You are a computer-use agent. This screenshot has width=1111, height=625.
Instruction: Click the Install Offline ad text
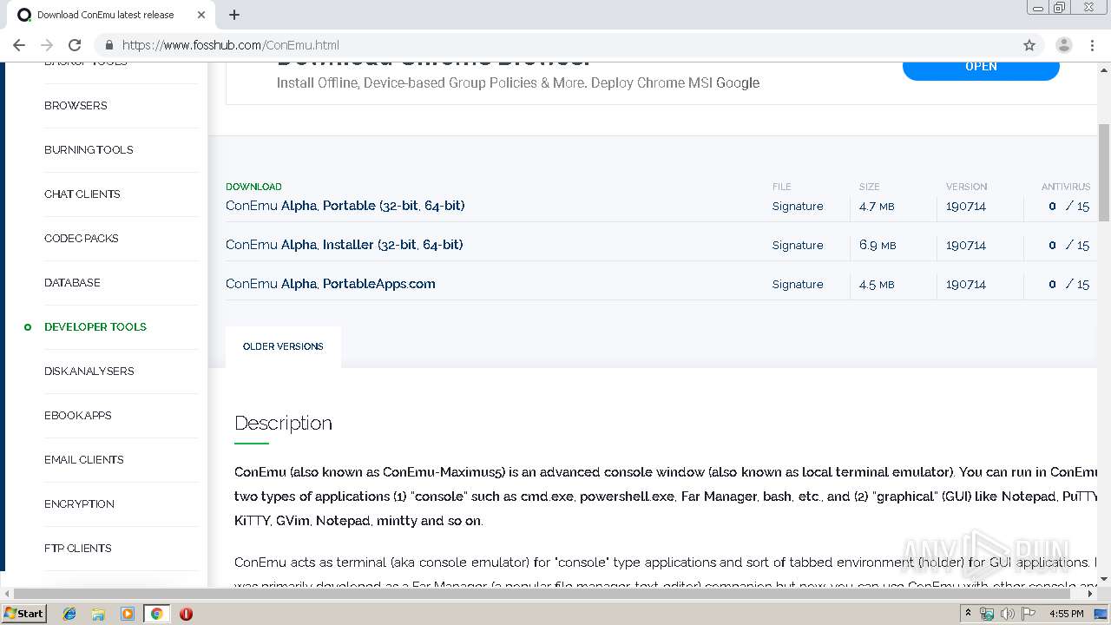(518, 83)
